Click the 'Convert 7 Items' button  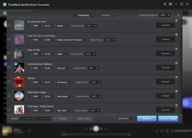pos(168,118)
